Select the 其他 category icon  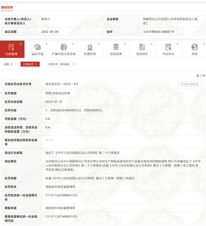pos(195,47)
